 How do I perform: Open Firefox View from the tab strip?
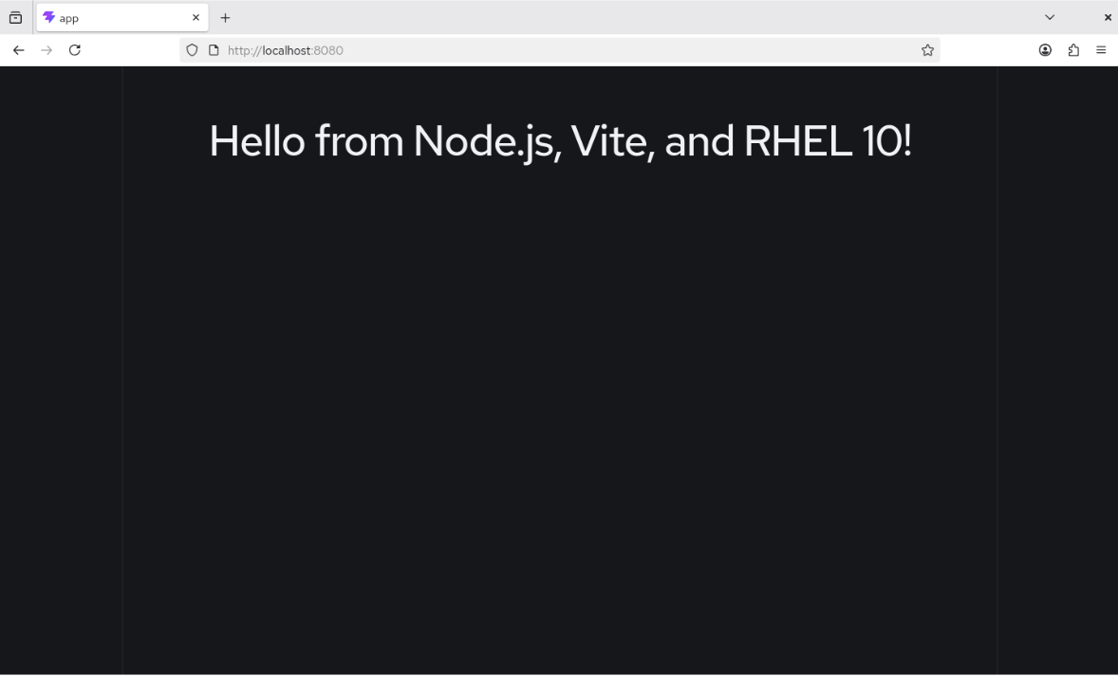coord(15,17)
